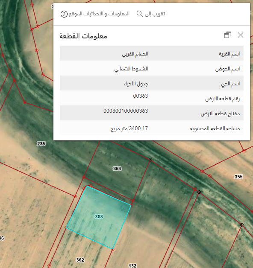Screen dimensions: 253x268
Task: Click the اسم الحوض field label
Action: pyautogui.click(x=227, y=69)
